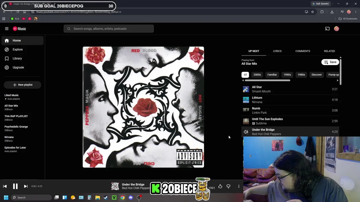Skip to the next track
This screenshot has height=202, width=360.
tap(26, 186)
